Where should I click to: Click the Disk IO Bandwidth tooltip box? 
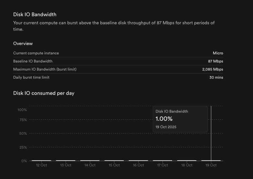pos(180,119)
